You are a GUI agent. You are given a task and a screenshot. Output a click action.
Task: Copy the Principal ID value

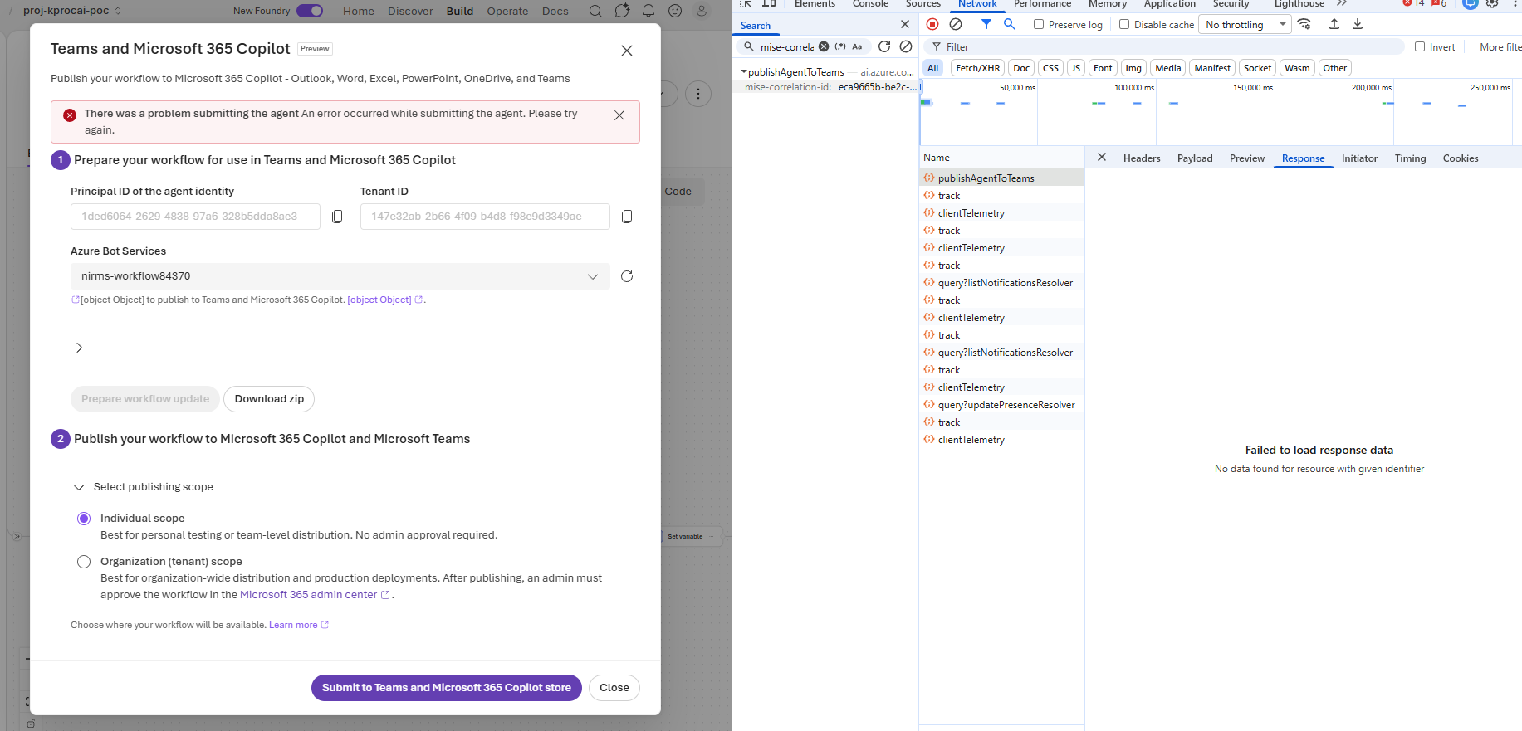[337, 217]
